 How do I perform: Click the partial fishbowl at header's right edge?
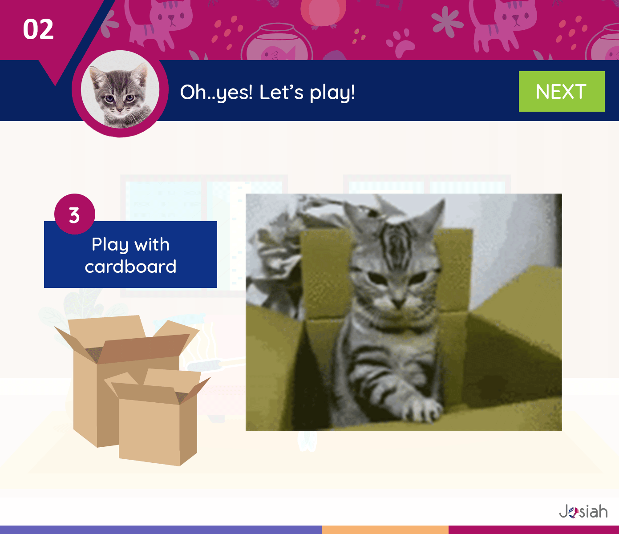(603, 42)
